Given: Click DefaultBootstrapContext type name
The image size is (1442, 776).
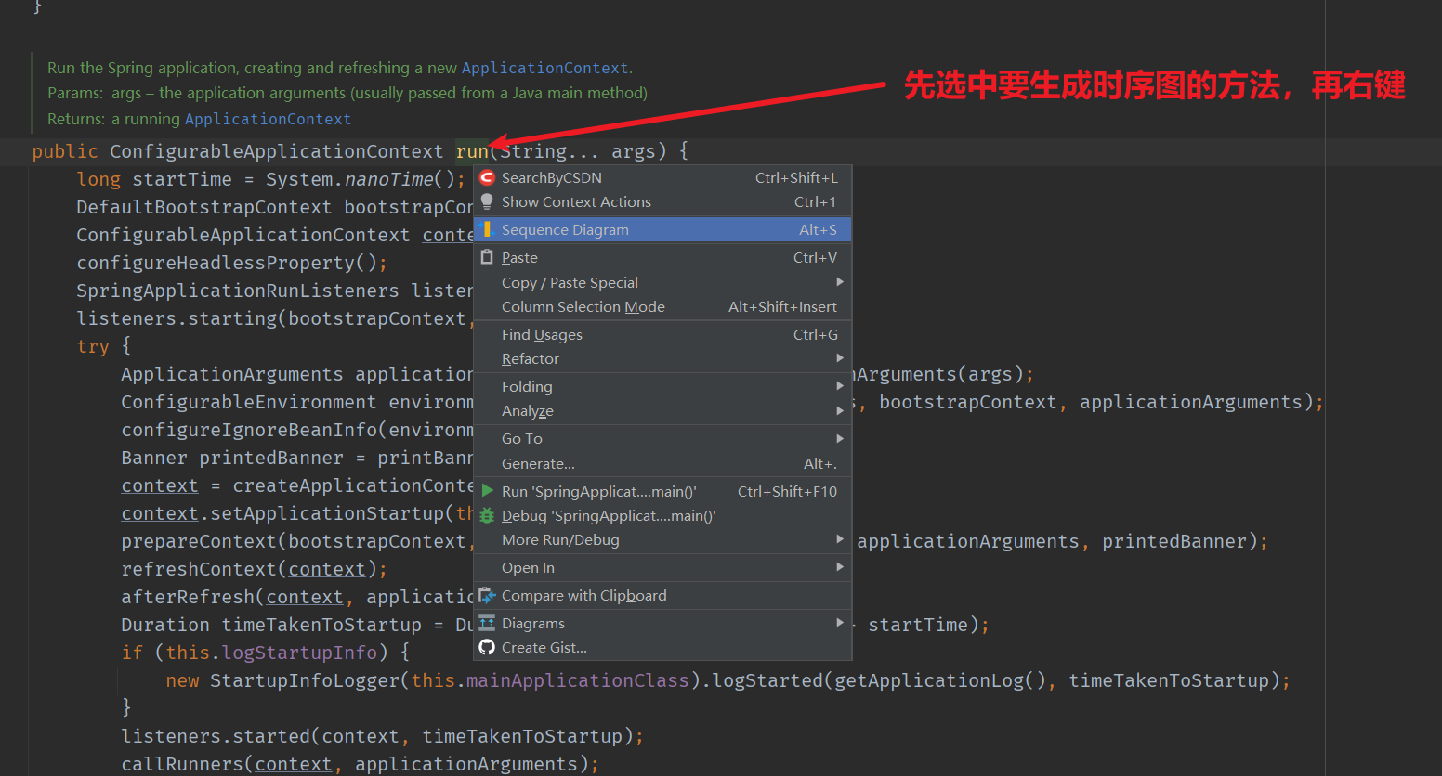Looking at the screenshot, I should pos(204,207).
